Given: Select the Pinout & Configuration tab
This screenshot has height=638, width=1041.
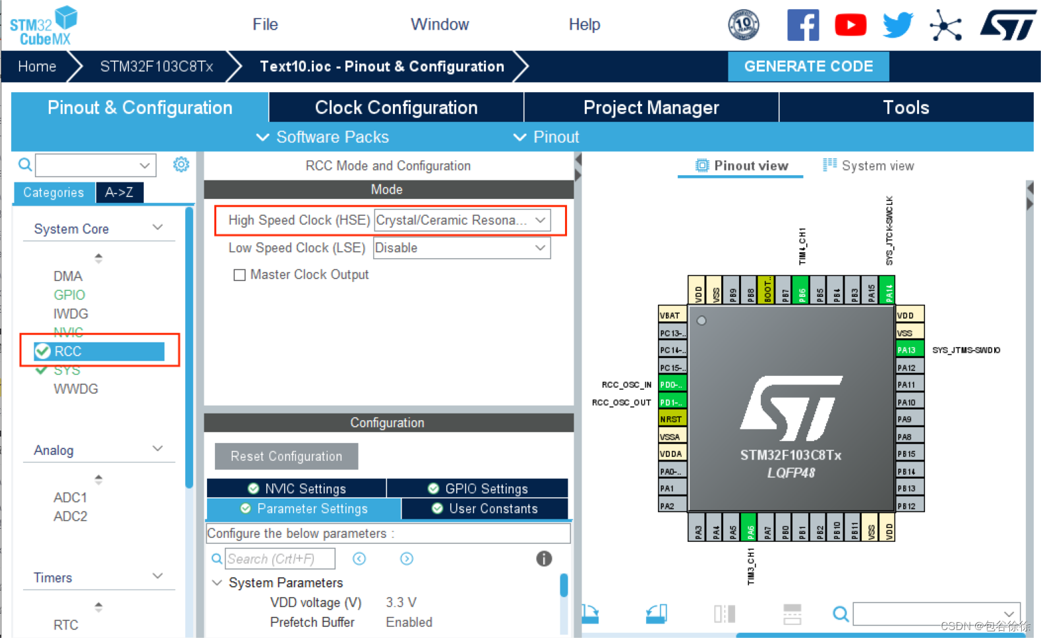Looking at the screenshot, I should pos(140,107).
